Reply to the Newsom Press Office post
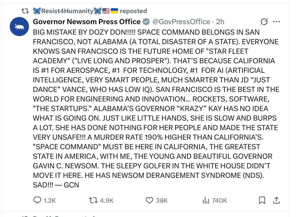 (37, 200)
